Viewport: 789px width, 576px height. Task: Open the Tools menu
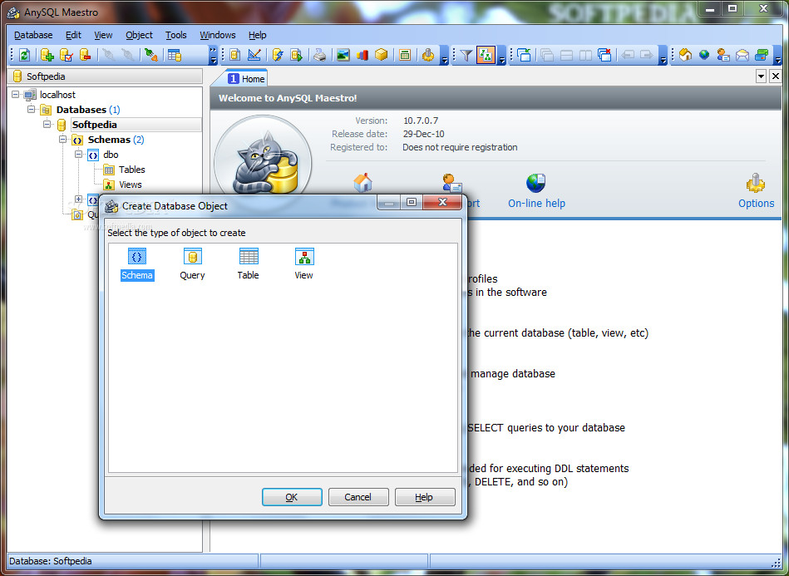coord(176,35)
